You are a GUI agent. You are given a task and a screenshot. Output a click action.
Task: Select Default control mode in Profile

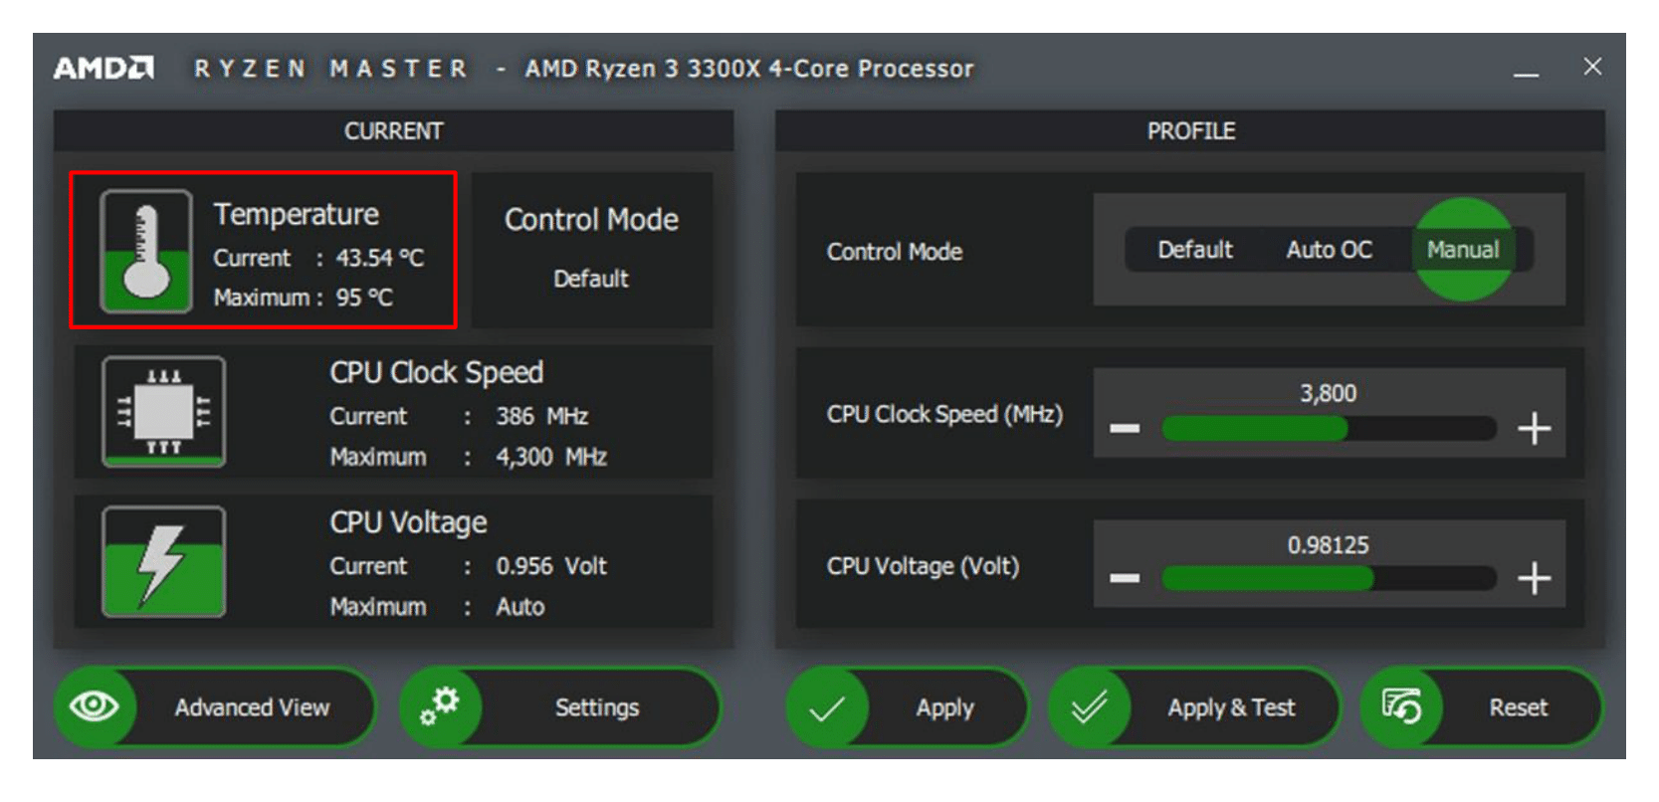click(x=1195, y=250)
